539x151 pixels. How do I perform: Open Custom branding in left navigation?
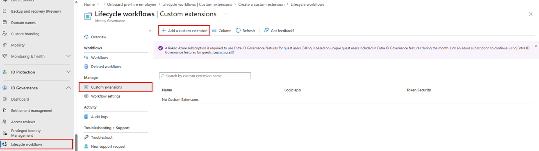click(25, 34)
